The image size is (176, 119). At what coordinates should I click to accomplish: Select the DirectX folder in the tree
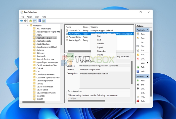click(x=40, y=99)
